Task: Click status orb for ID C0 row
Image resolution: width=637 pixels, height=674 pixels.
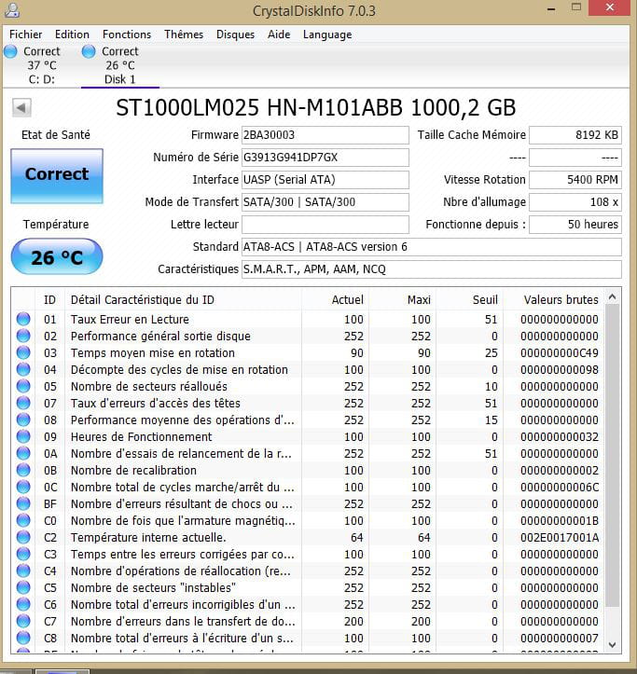Action: tap(23, 520)
